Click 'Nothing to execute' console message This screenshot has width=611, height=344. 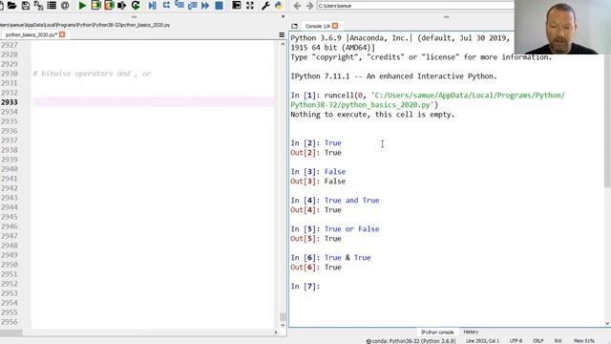point(372,115)
